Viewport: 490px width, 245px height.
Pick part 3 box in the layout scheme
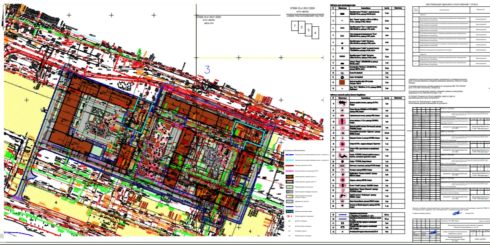click(x=308, y=30)
